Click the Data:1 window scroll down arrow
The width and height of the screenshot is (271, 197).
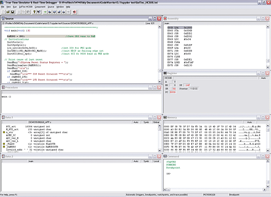(x=160, y=150)
